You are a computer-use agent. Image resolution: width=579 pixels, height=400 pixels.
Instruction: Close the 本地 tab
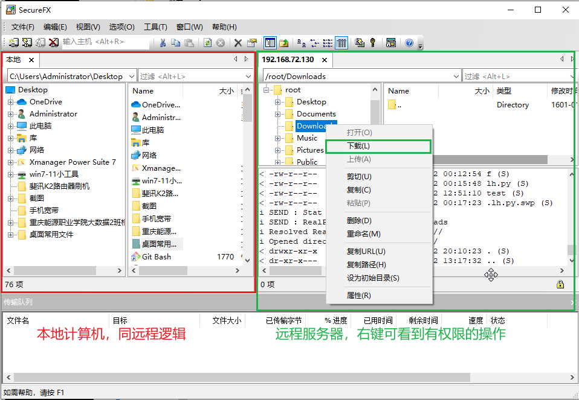pyautogui.click(x=31, y=60)
